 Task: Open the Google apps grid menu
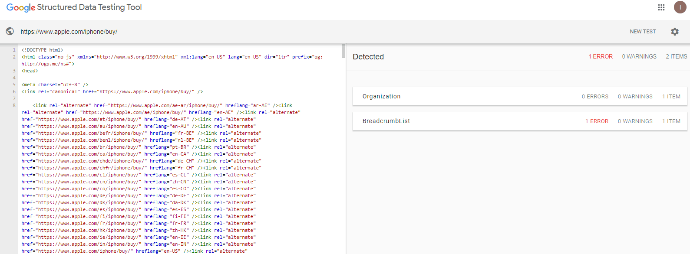tap(661, 7)
